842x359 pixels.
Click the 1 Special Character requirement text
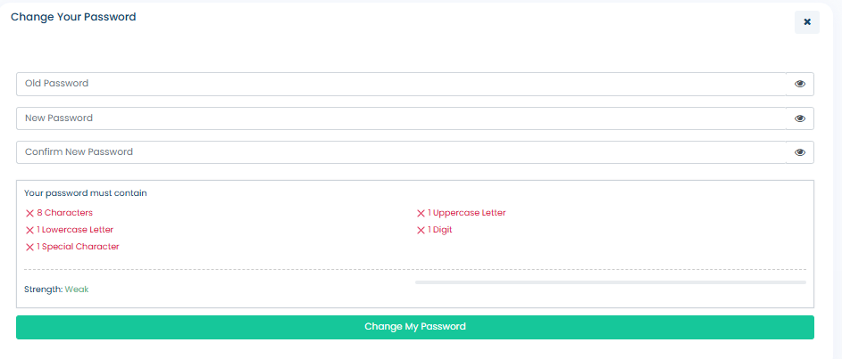click(78, 247)
